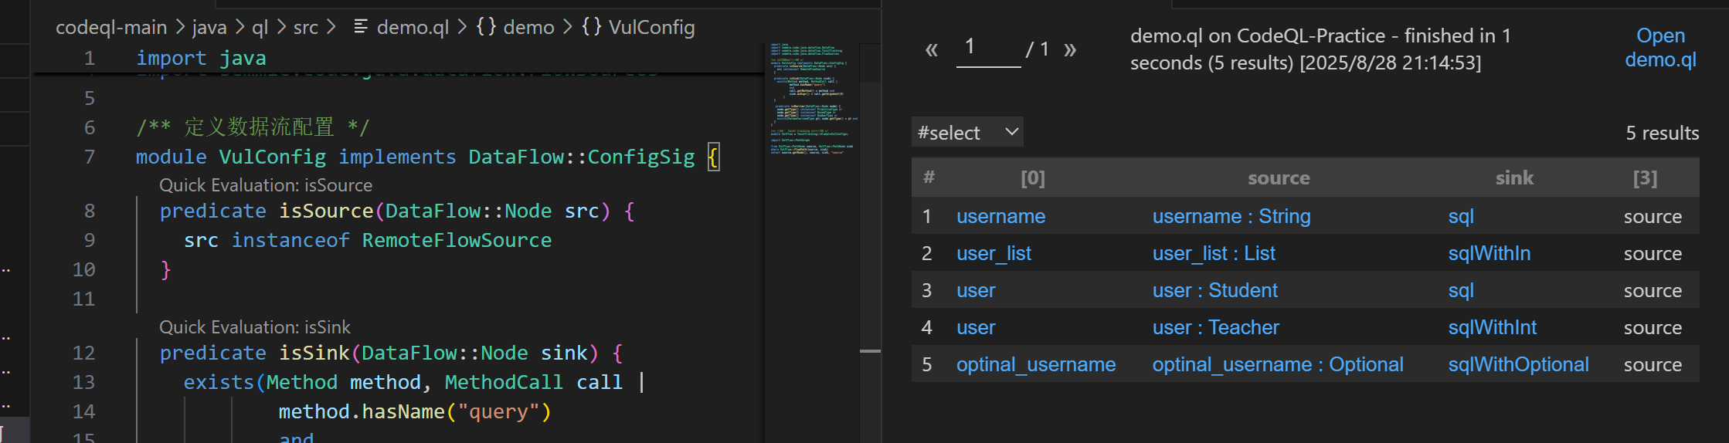Go to previous results page arrow

click(x=932, y=49)
